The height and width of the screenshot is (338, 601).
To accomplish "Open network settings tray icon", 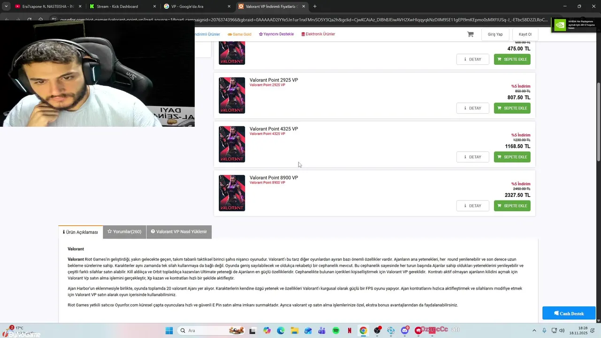I will pyautogui.click(x=554, y=330).
